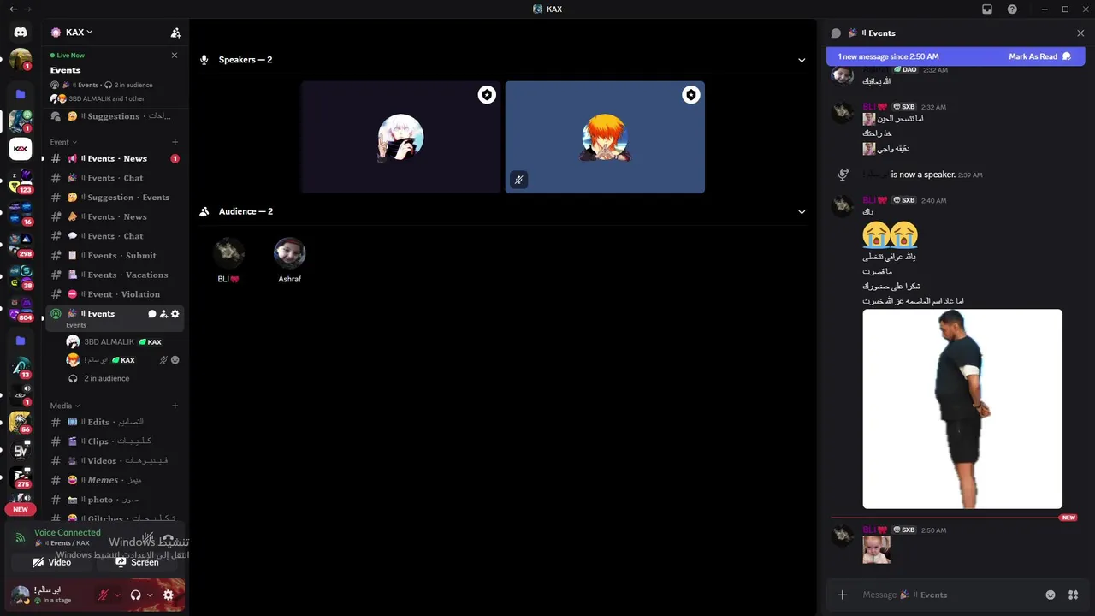Turn on camera with Video button
The height and width of the screenshot is (616, 1095).
coord(52,562)
